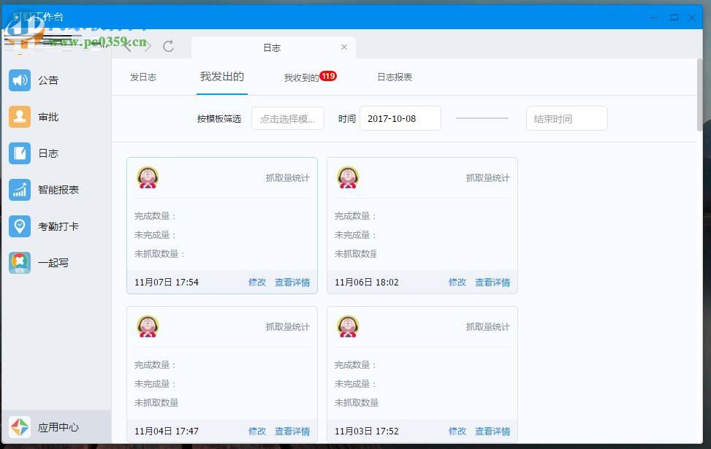Open the 审批 approval module
711x449 pixels.
click(48, 117)
